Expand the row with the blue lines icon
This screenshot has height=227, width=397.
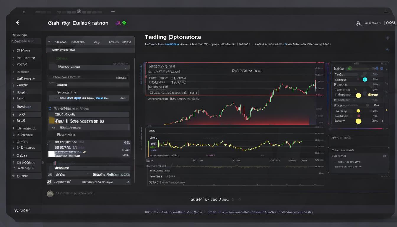(50, 108)
